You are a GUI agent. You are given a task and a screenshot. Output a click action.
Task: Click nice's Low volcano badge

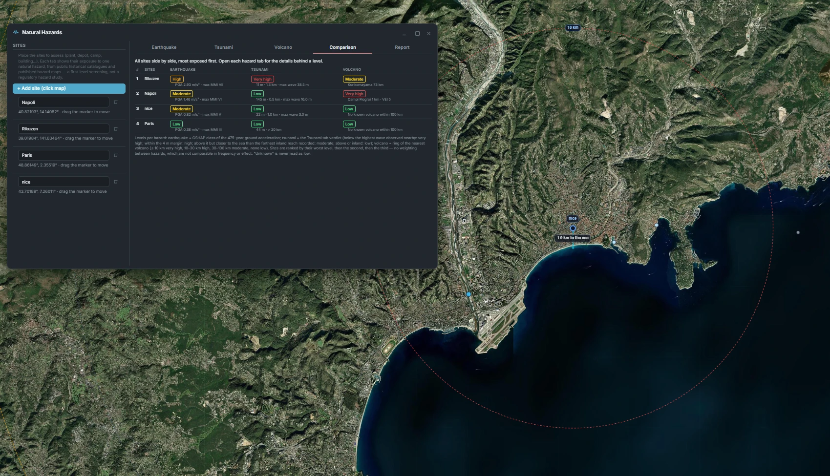click(349, 109)
